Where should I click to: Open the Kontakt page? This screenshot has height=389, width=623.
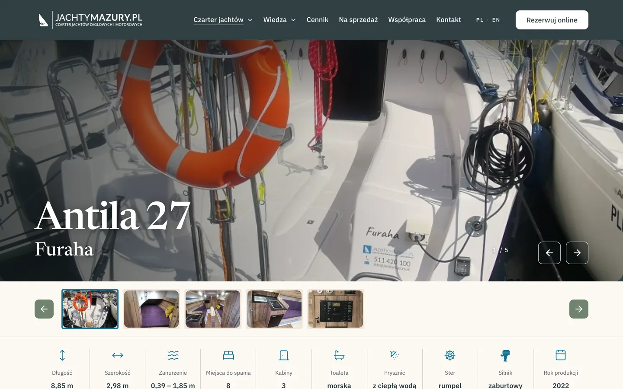tap(449, 20)
